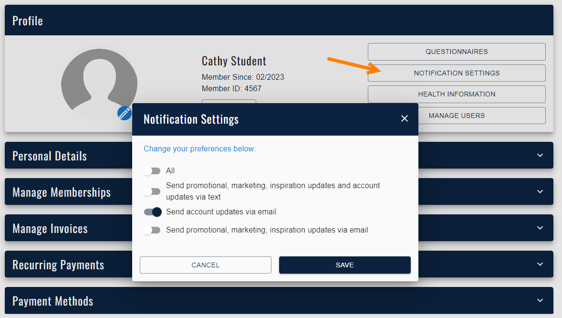562x318 pixels.
Task: Close the Notification Settings dialog with X
Action: [405, 118]
